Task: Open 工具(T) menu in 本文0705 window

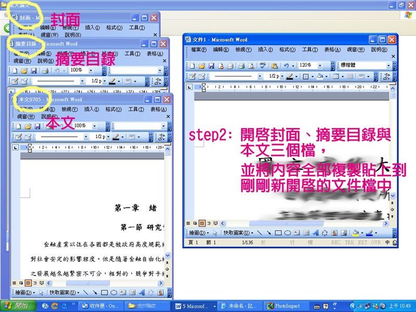Action: pos(136,109)
